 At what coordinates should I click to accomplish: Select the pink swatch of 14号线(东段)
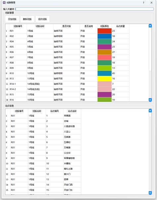coord(105,89)
